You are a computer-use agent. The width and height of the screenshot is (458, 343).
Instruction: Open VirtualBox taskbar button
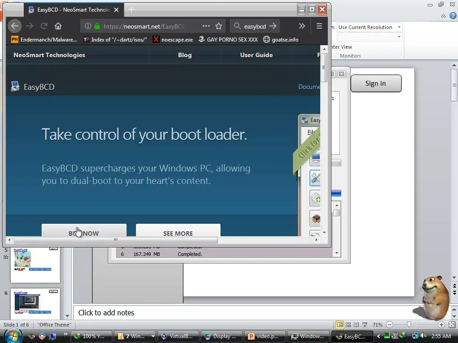coord(178,336)
